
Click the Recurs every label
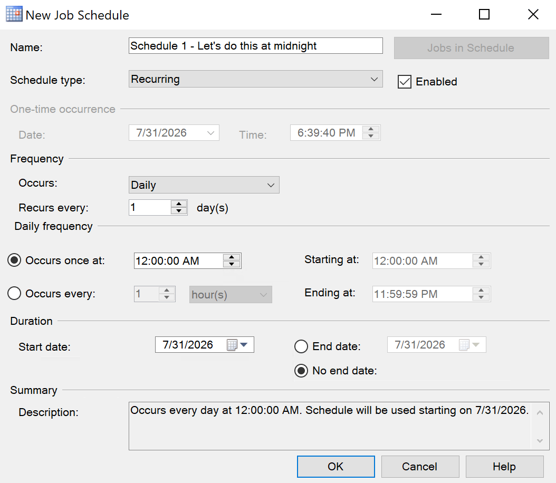coord(54,208)
